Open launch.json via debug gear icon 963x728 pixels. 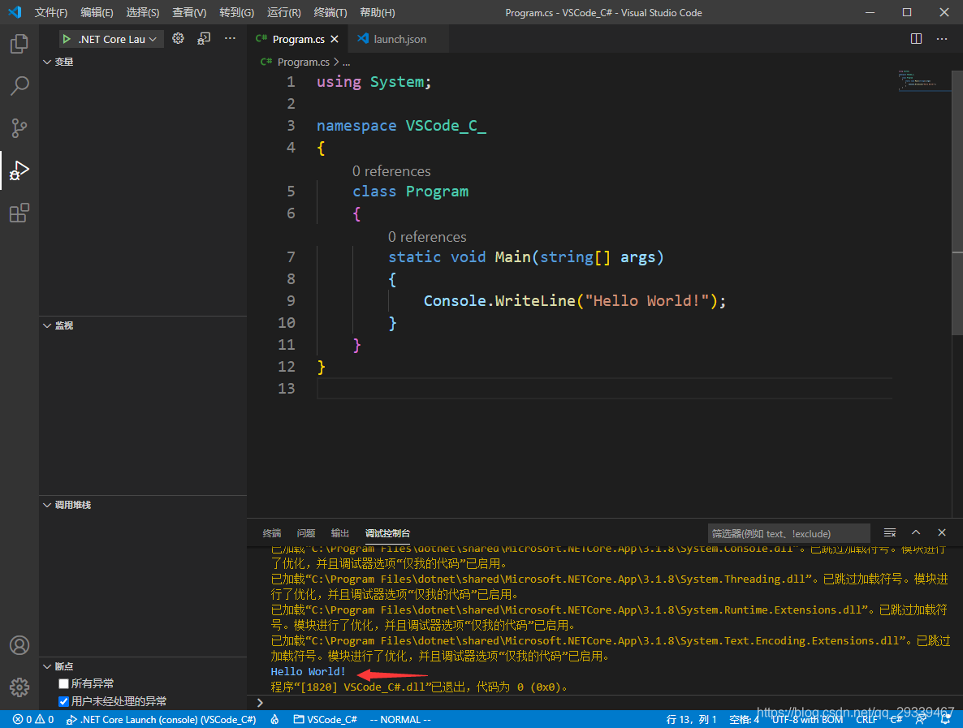179,39
